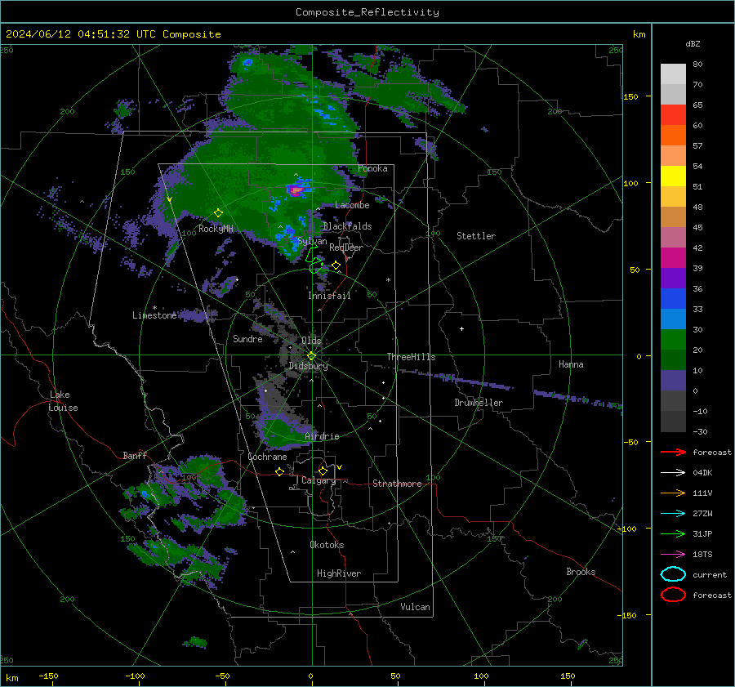This screenshot has height=687, width=735.
Task: Click the yellow diamond marker beside RedDeer
Action: click(x=336, y=265)
